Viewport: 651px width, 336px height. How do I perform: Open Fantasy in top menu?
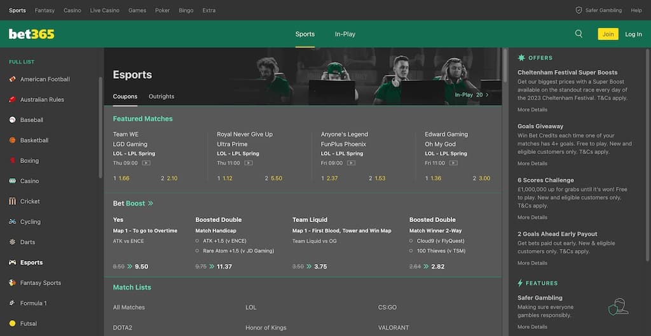coord(45,10)
